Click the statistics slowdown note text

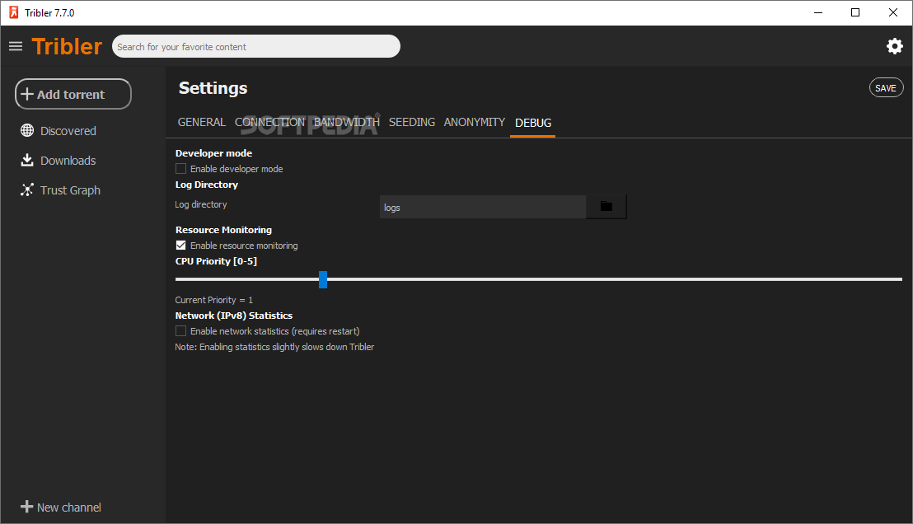click(x=274, y=347)
